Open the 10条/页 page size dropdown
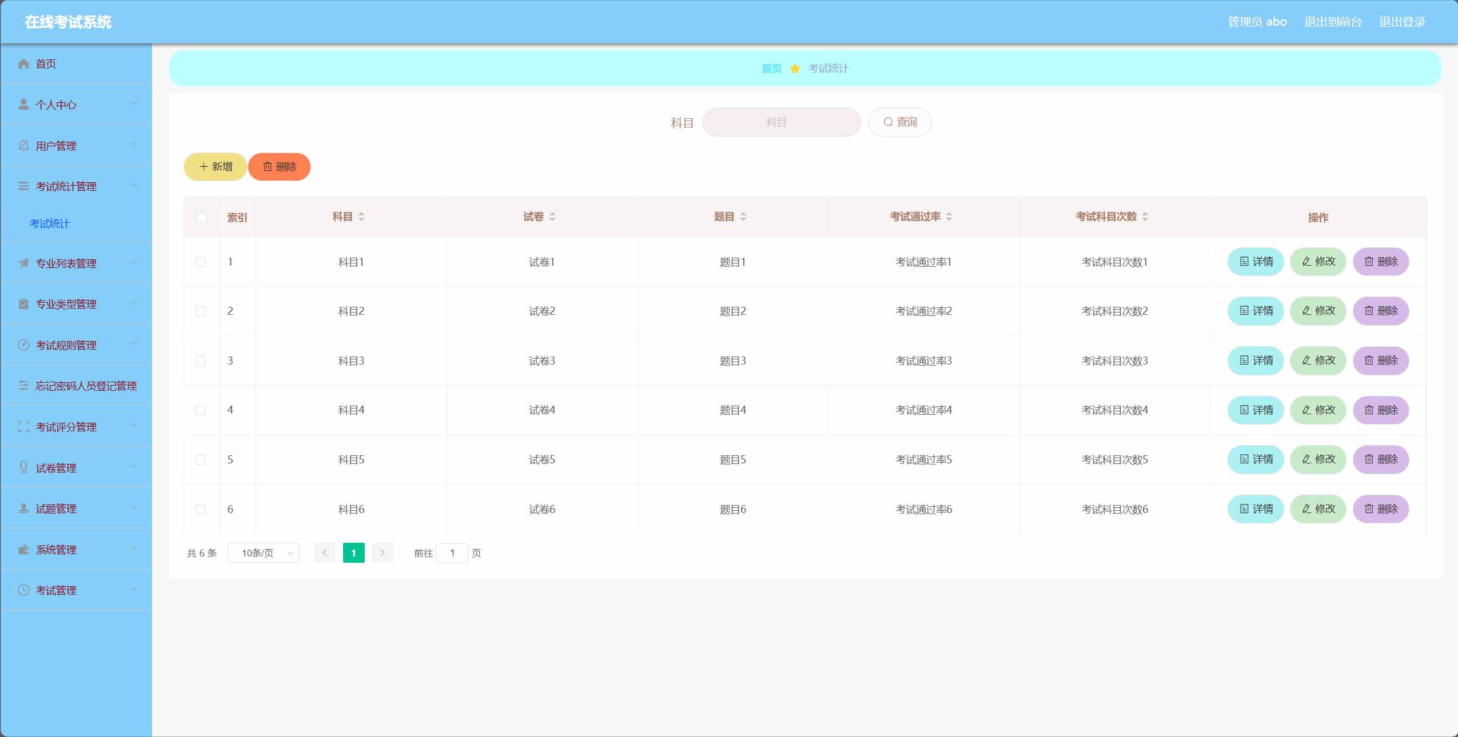Image resolution: width=1458 pixels, height=737 pixels. [x=264, y=553]
